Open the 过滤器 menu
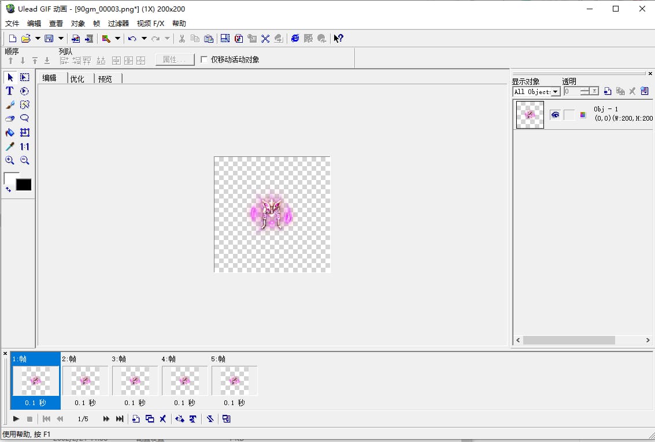655x442 pixels. pos(119,24)
